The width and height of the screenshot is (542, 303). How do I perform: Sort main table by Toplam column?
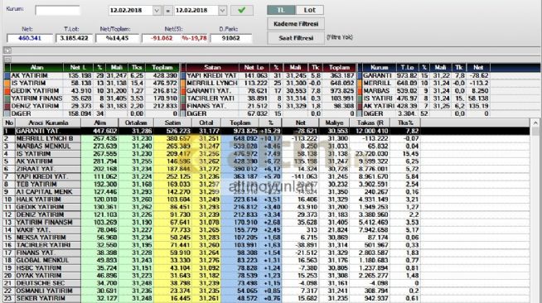[x=240, y=123]
